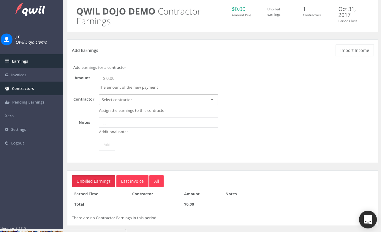Open Pending Earnings in the sidebar
The height and width of the screenshot is (232, 381).
[31, 102]
